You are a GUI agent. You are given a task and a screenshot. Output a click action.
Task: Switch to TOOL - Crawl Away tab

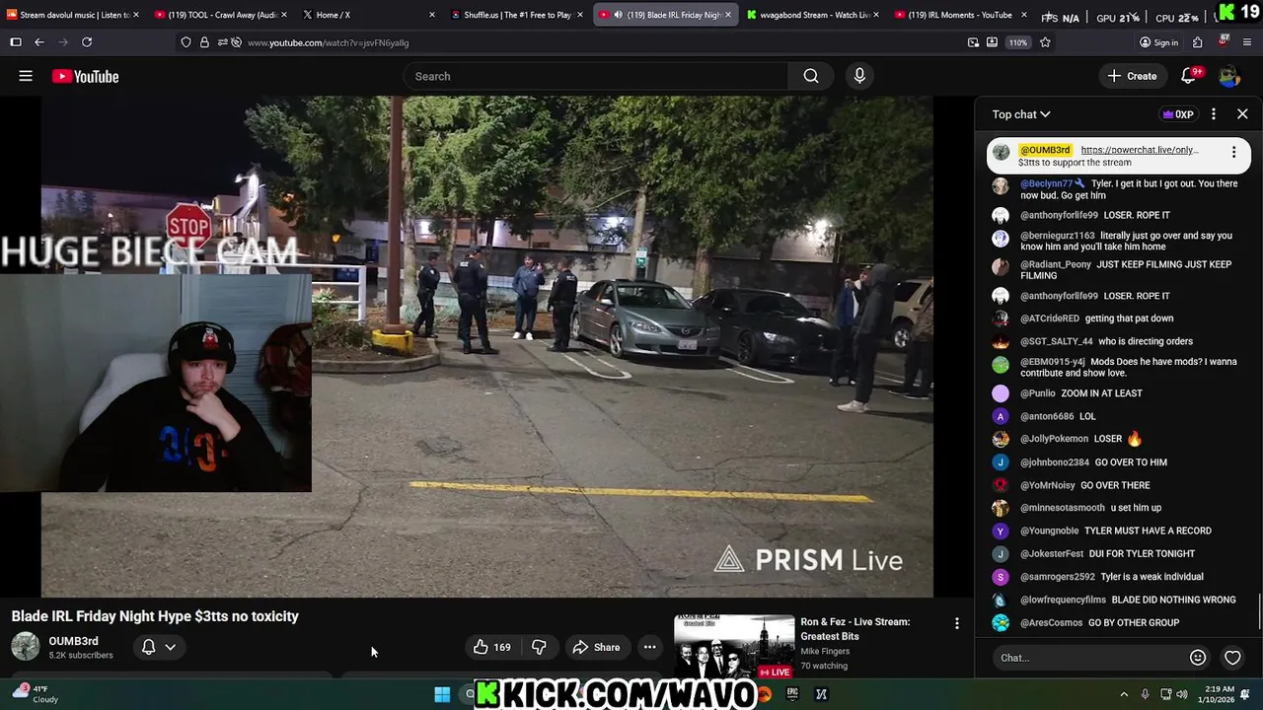(x=221, y=15)
